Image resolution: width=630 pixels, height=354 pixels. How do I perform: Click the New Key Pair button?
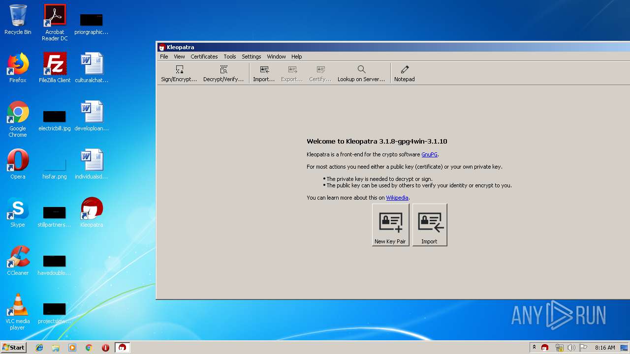point(390,225)
